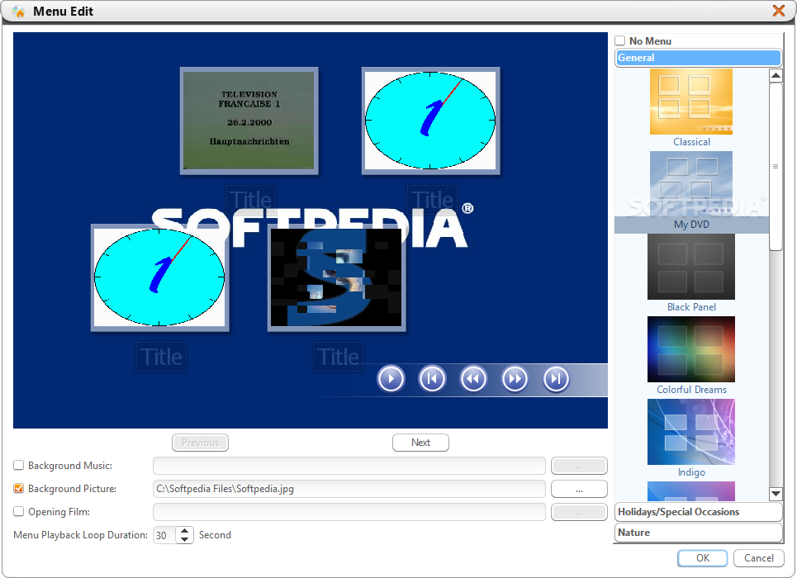The width and height of the screenshot is (797, 578).
Task: Click the rewind button in menu preview
Action: coord(473,379)
